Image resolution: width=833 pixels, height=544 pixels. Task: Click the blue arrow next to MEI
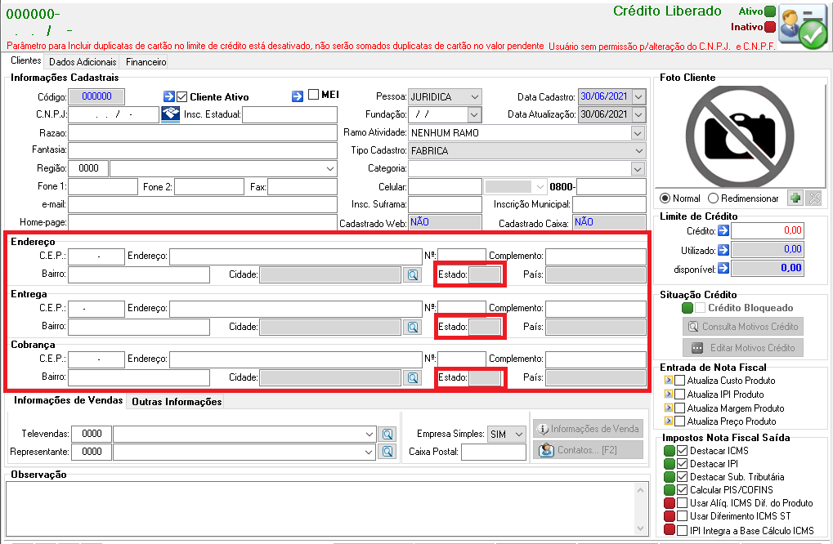(x=298, y=96)
